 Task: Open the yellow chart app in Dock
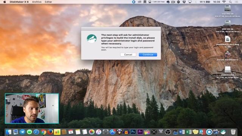click(x=57, y=132)
